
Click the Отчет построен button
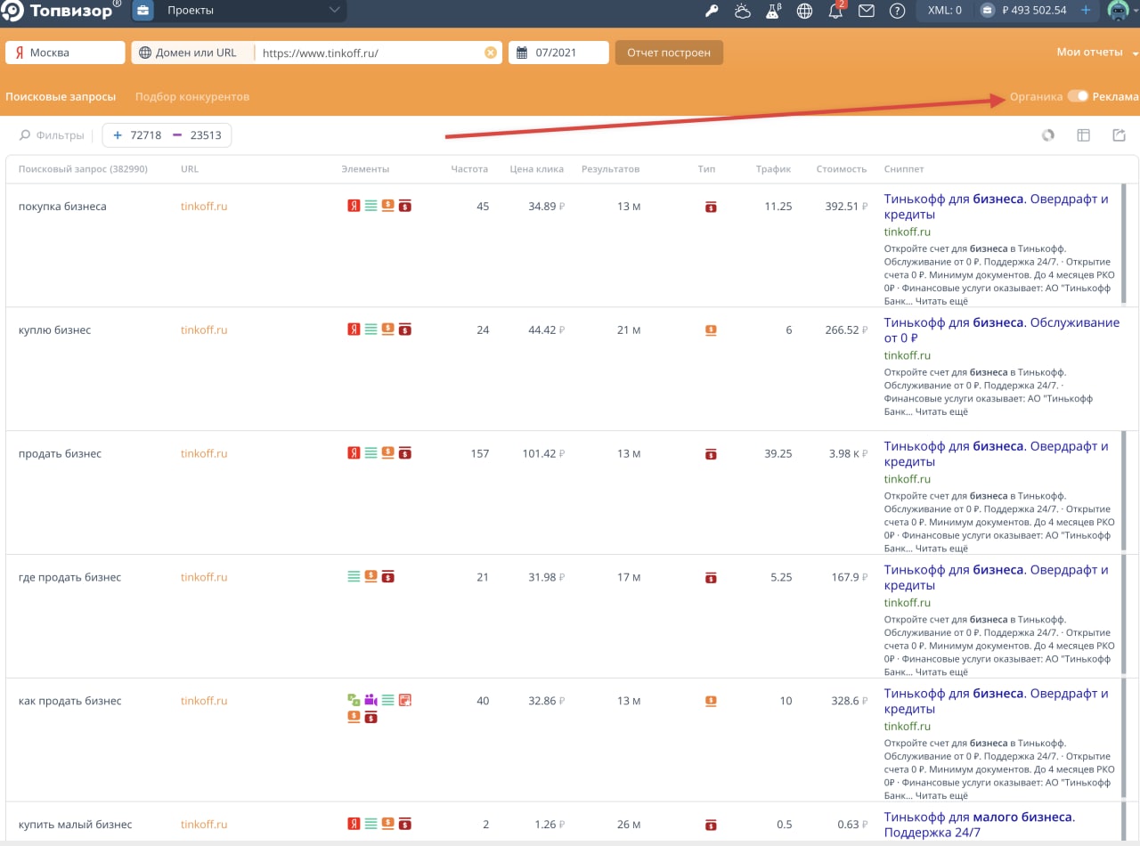tap(669, 53)
